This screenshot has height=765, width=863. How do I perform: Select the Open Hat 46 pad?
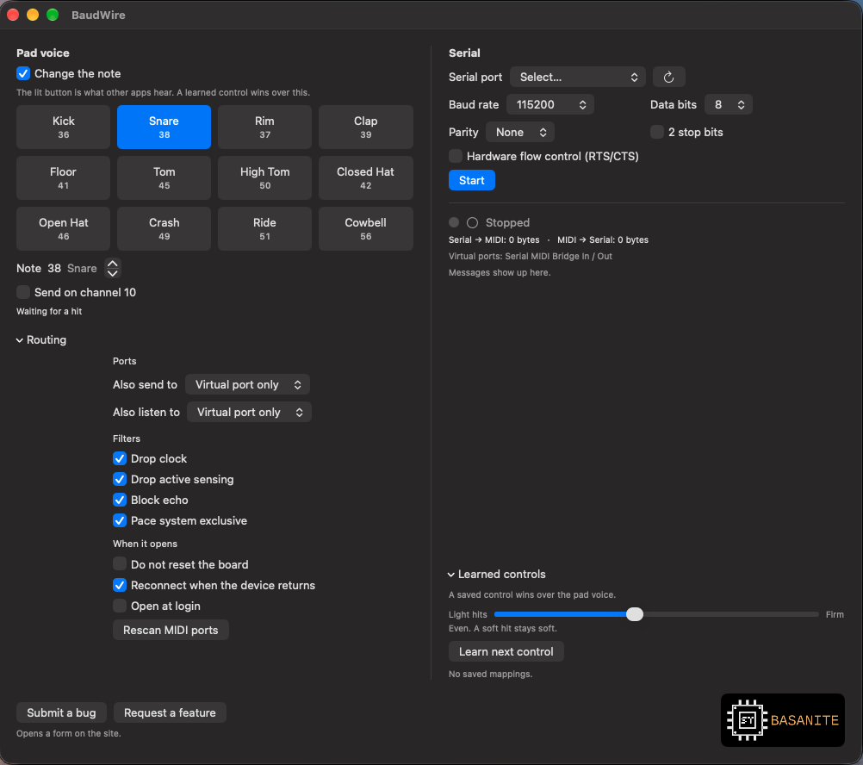pyautogui.click(x=63, y=229)
